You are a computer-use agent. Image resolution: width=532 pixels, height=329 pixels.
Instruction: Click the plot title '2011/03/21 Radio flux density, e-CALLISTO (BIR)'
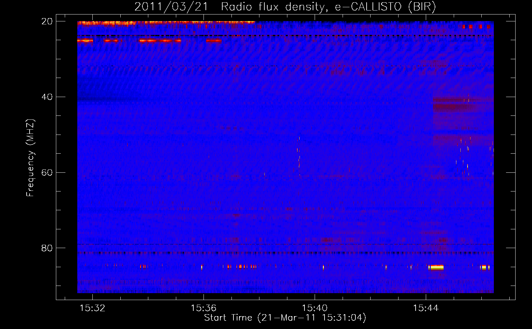(285, 7)
